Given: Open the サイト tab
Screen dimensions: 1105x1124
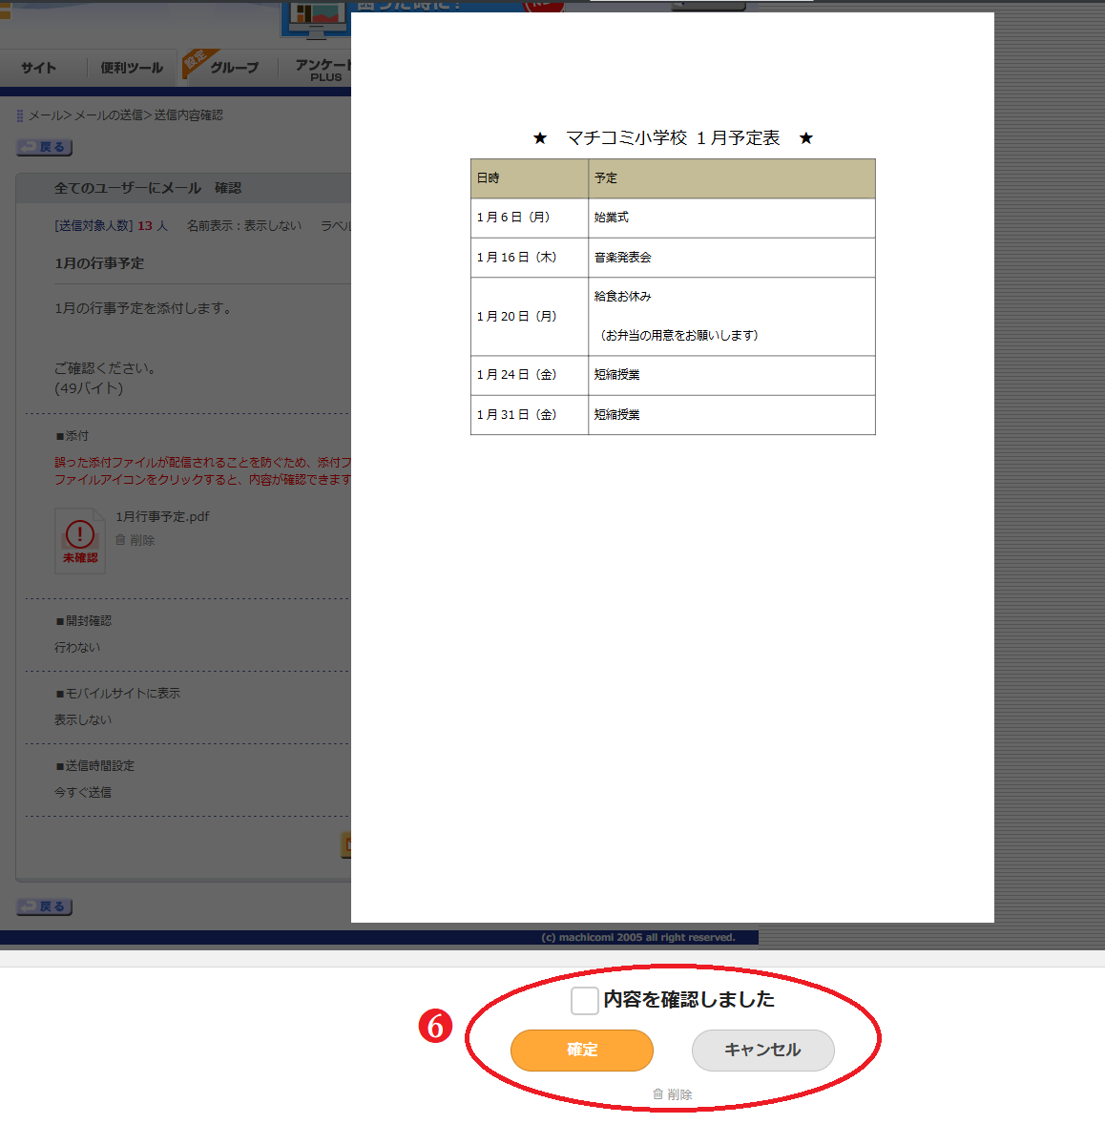Looking at the screenshot, I should 38,68.
